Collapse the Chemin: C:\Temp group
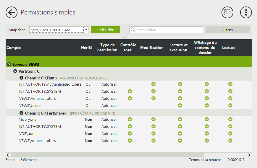 pyautogui.click(x=21, y=78)
